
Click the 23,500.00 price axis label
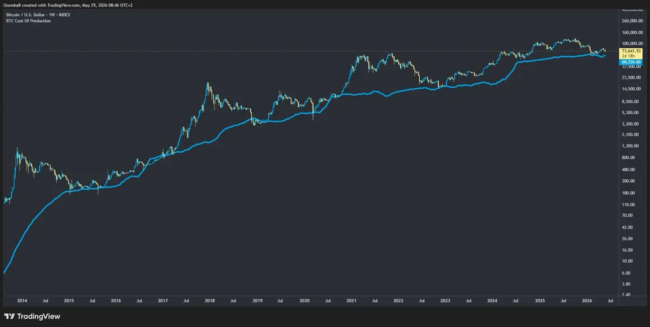click(x=632, y=78)
